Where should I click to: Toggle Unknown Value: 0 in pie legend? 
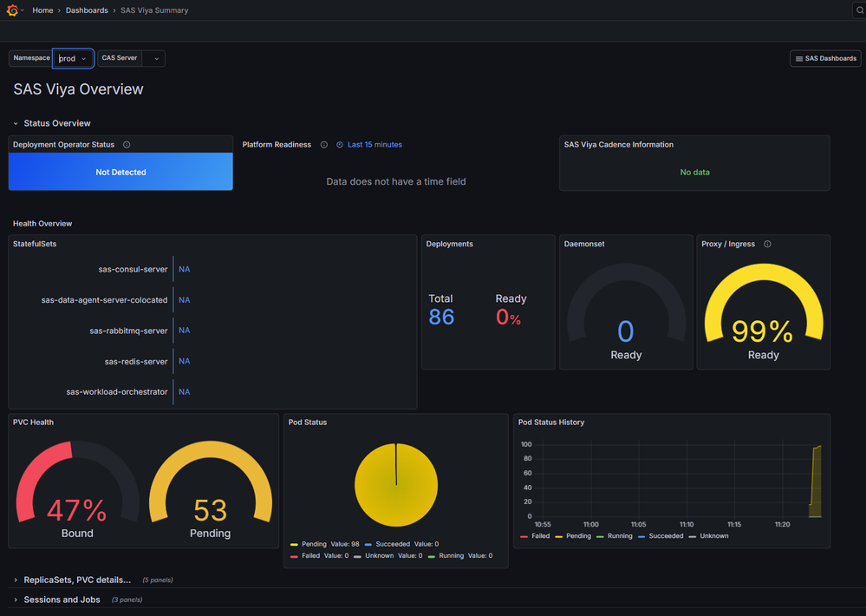387,556
